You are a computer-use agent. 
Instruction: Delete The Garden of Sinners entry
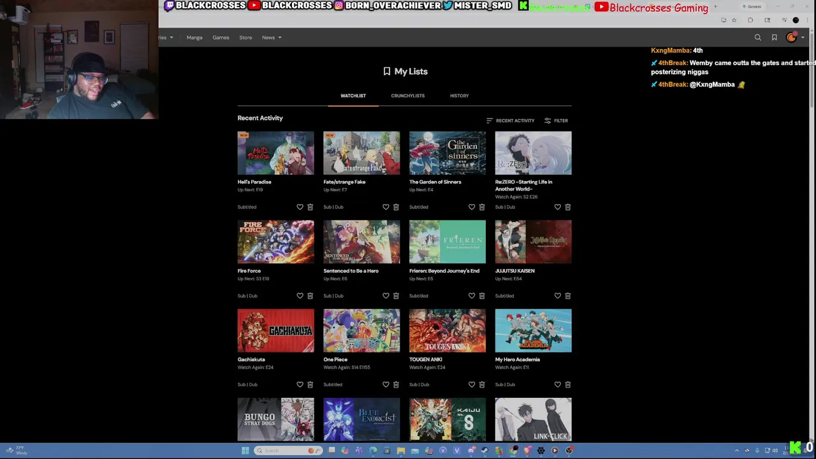click(482, 207)
